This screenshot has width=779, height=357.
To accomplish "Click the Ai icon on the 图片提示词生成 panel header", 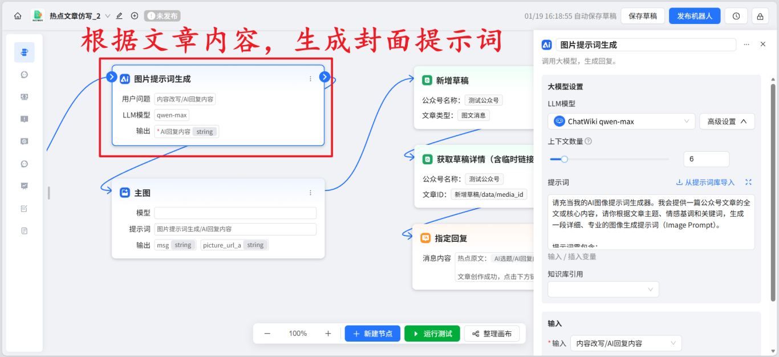I will 546,44.
